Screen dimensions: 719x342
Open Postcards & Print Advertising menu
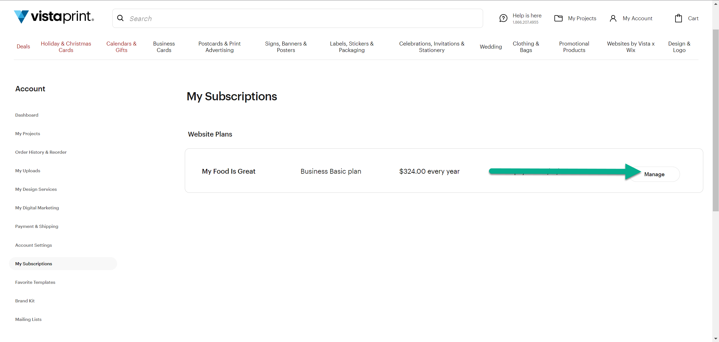[219, 47]
